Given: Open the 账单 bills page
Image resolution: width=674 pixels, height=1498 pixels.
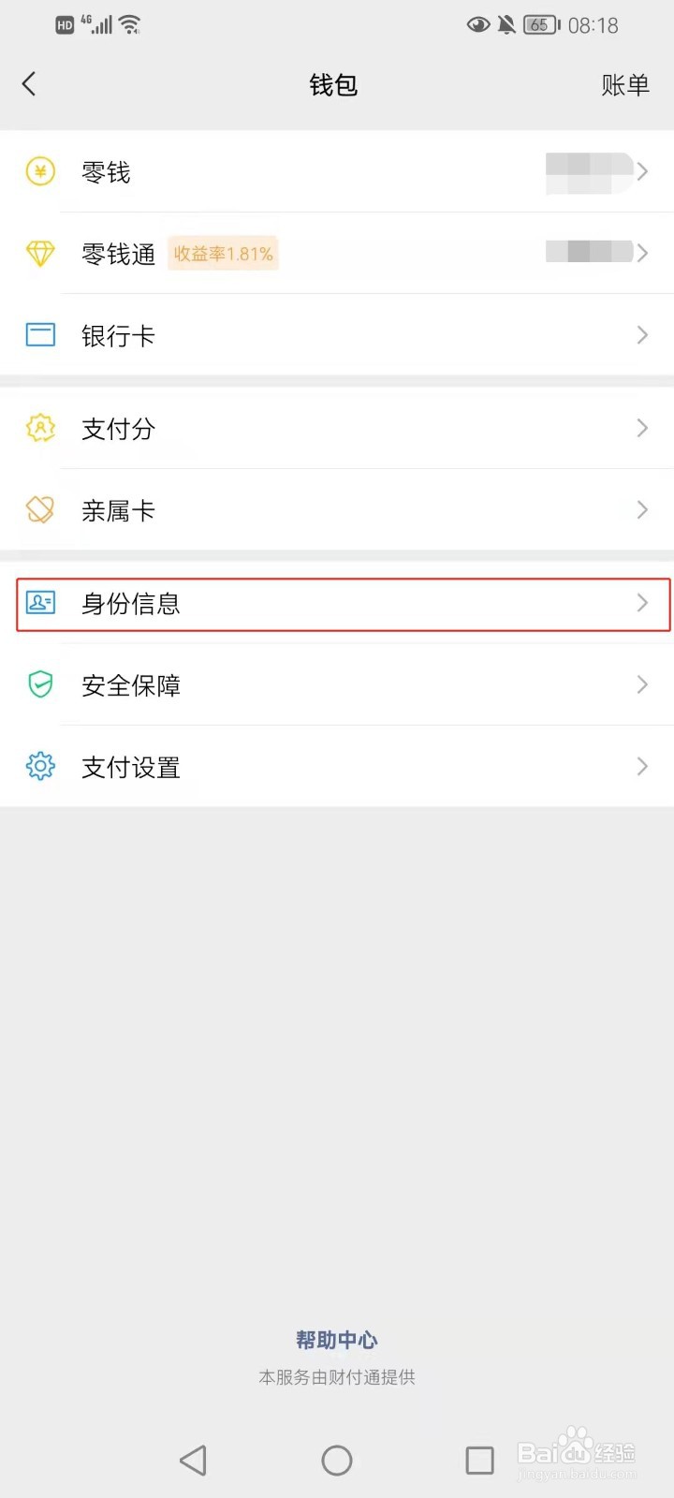Looking at the screenshot, I should point(625,85).
